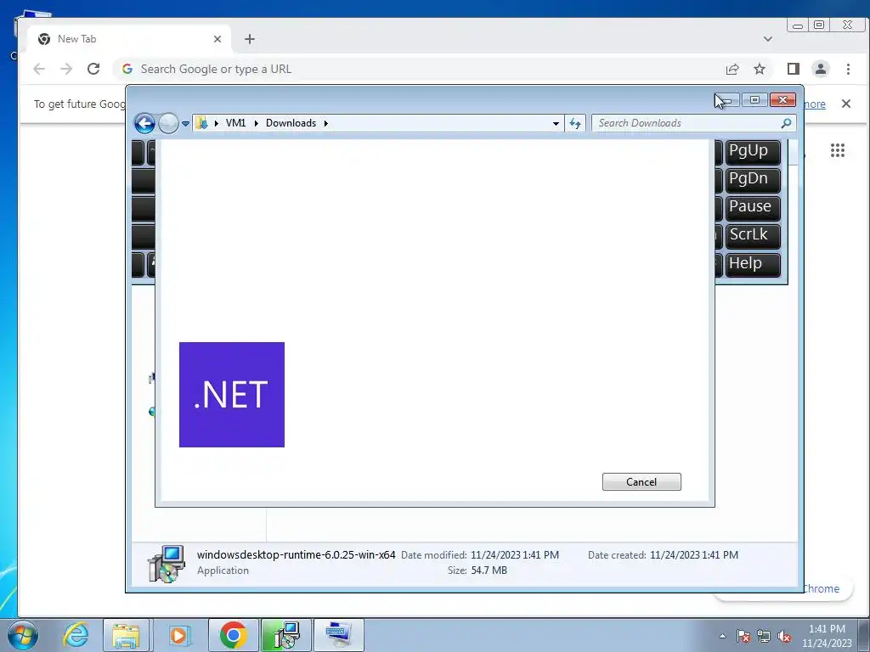The image size is (870, 652).
Task: Click the PgDn key on the on-screen keyboard
Action: pos(753,179)
